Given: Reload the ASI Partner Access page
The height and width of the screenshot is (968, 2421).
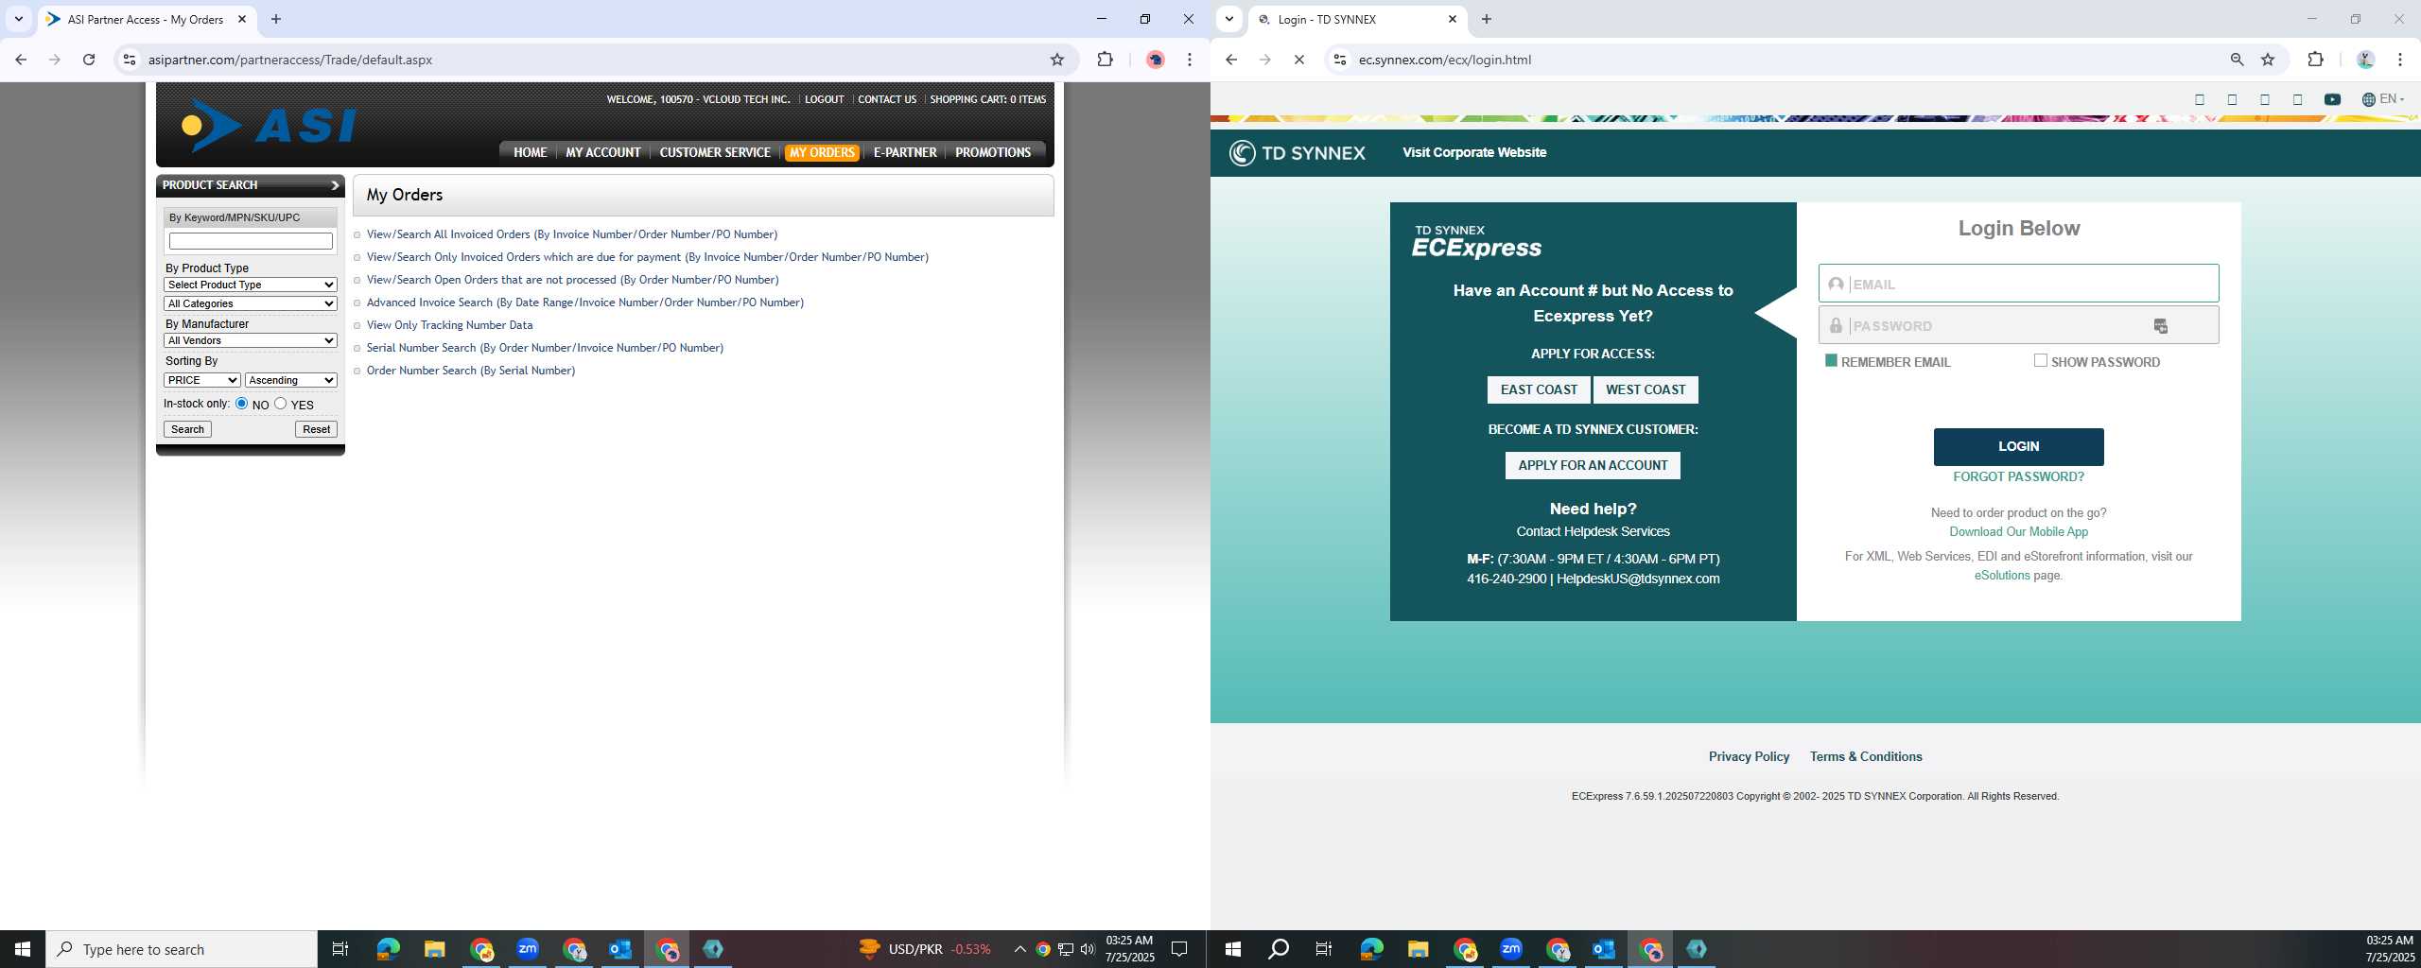Looking at the screenshot, I should [x=89, y=60].
